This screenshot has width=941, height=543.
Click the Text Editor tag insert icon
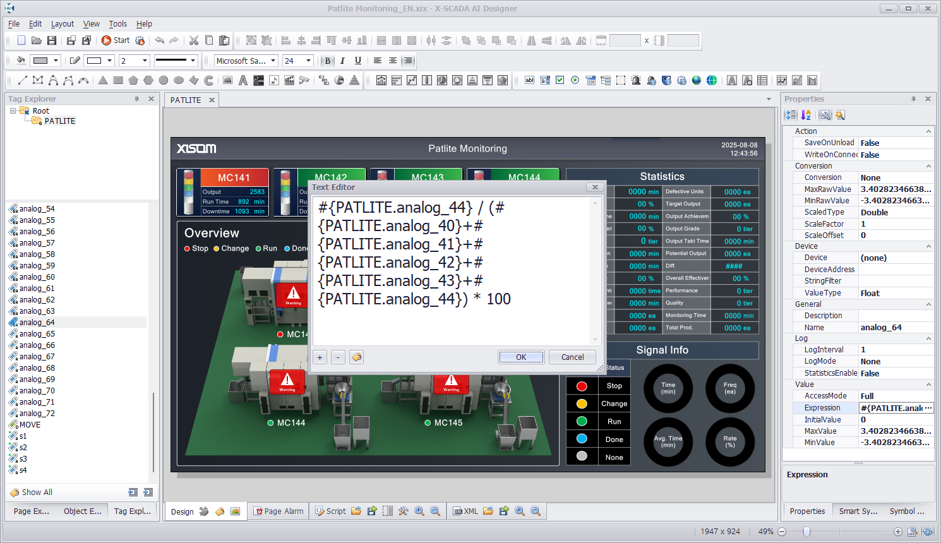[357, 357]
